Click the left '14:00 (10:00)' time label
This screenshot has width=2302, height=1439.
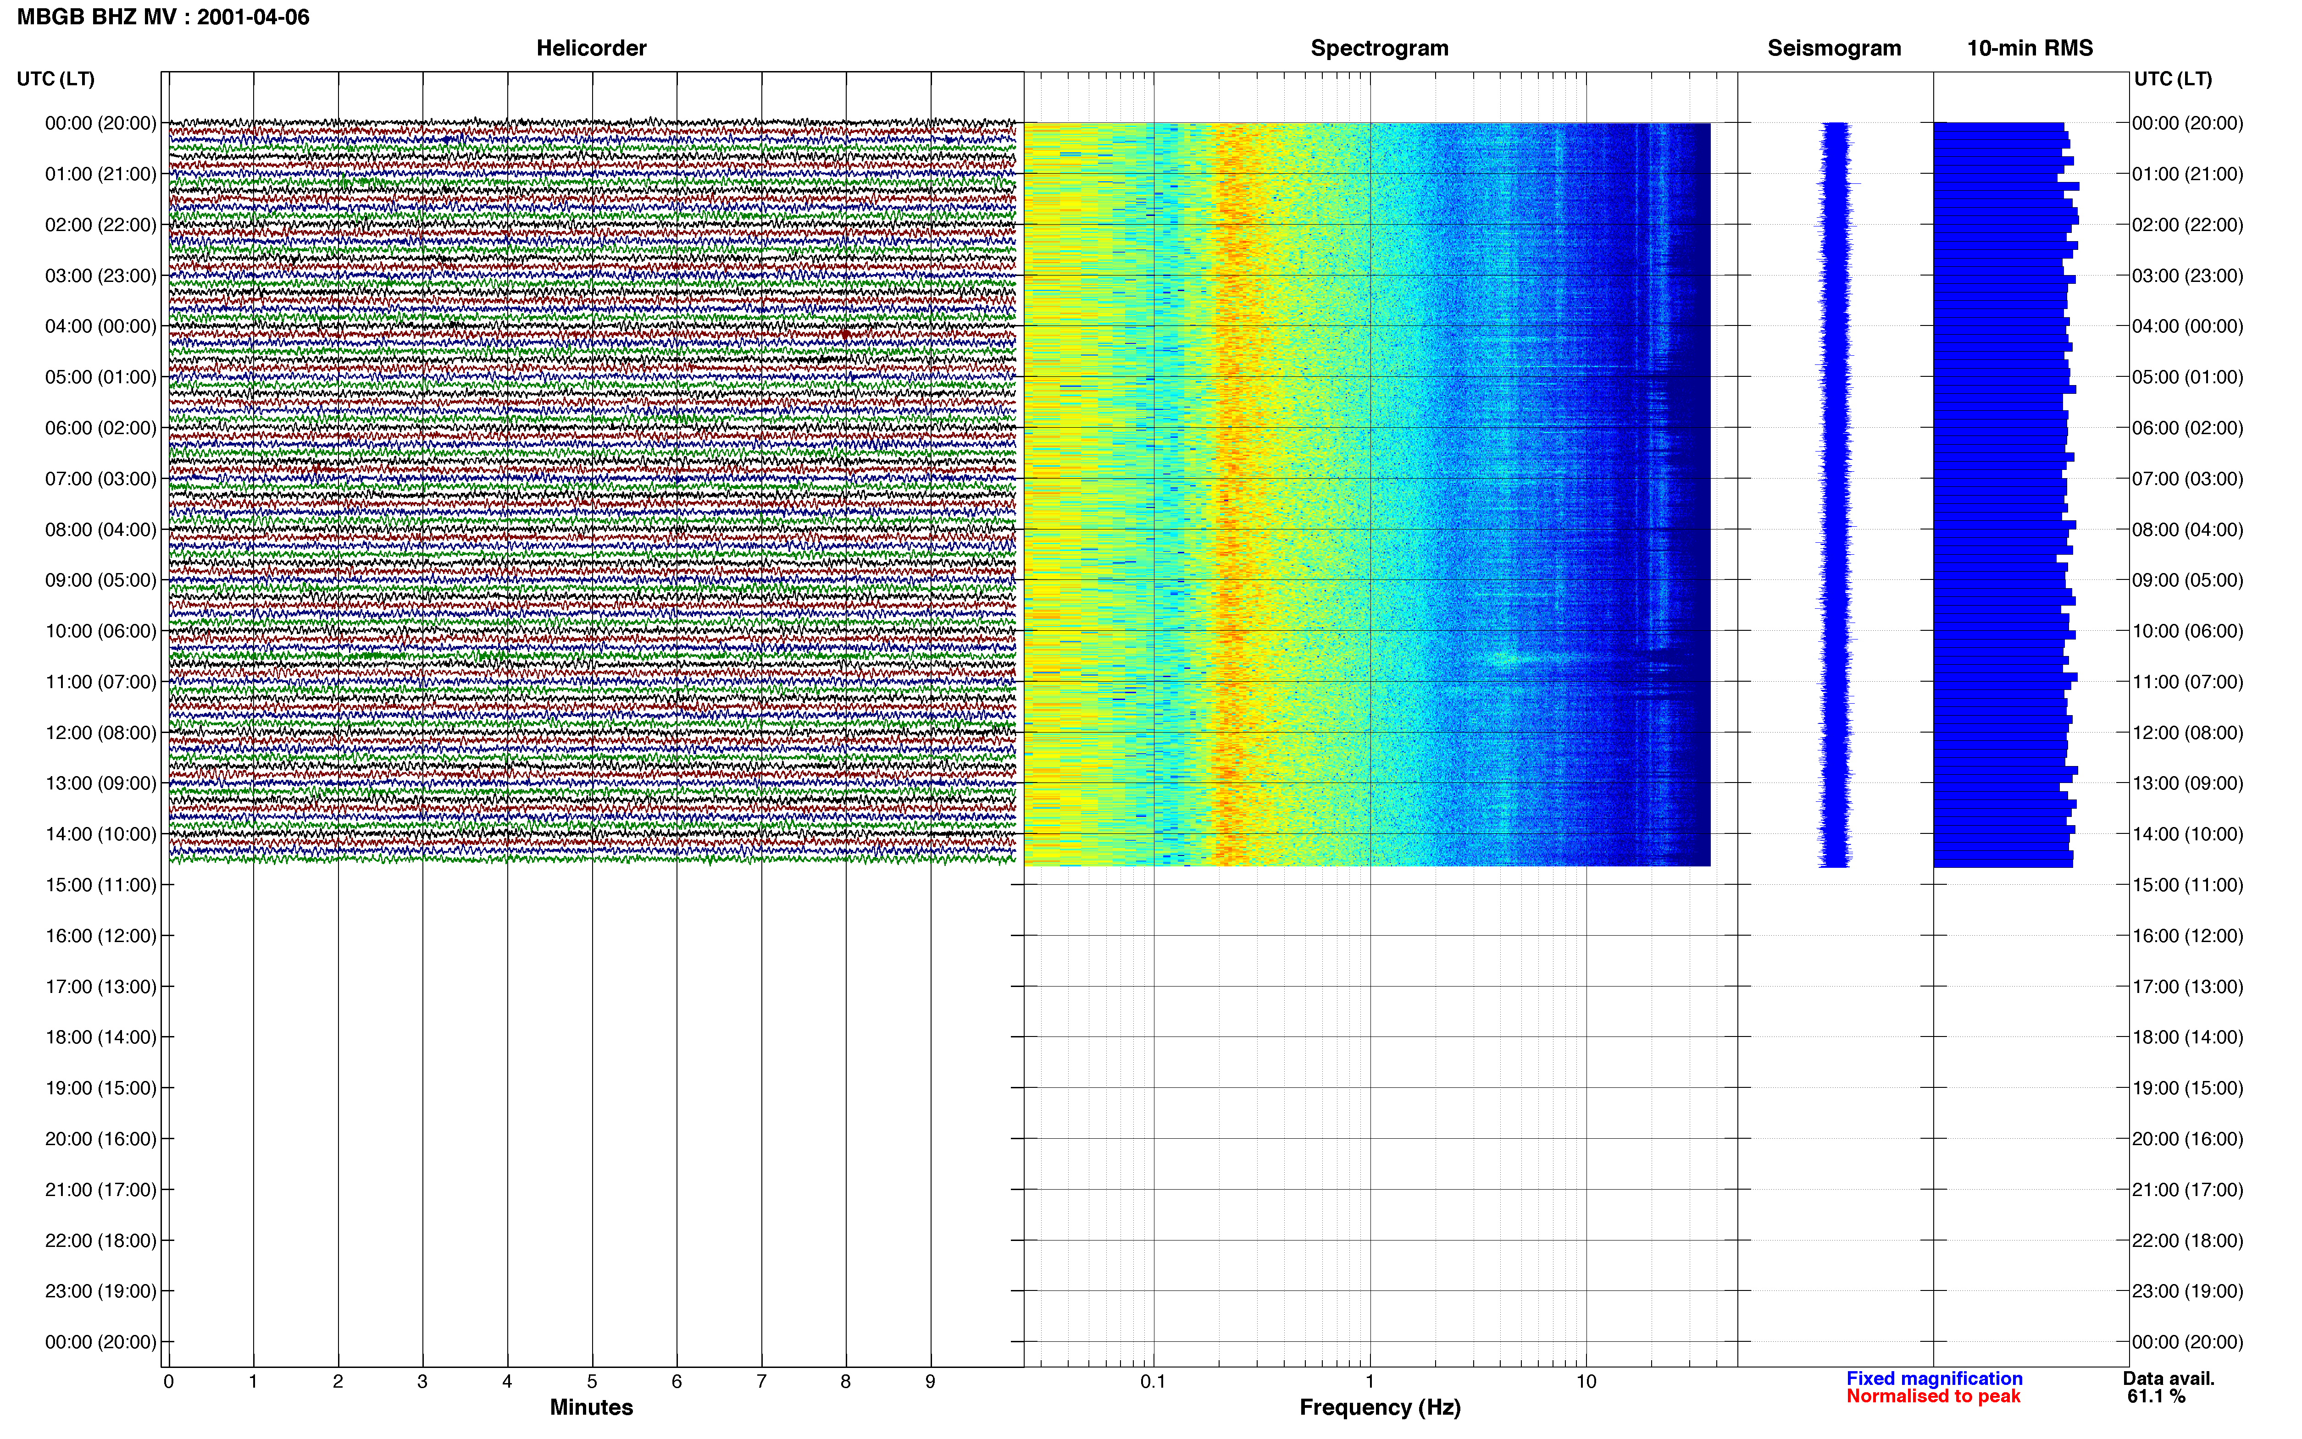(101, 834)
